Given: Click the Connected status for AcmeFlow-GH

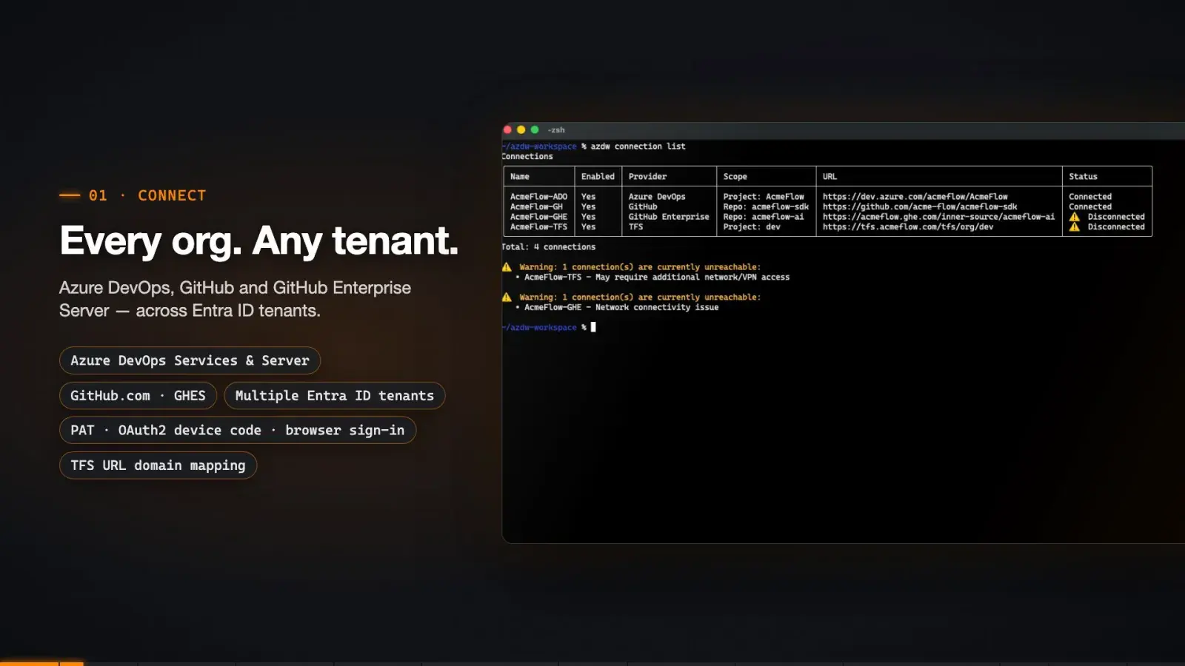Looking at the screenshot, I should tap(1090, 207).
